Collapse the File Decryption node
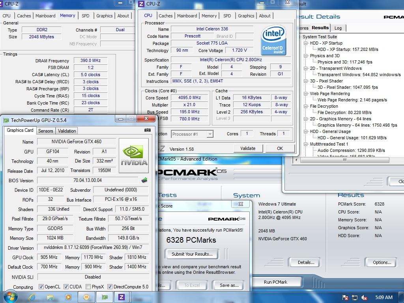 click(306, 106)
